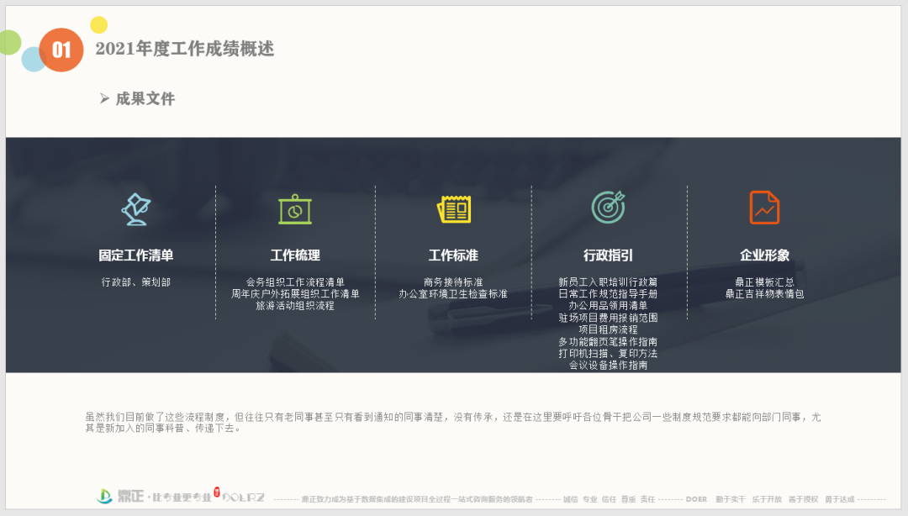Select the 新员工入职培训行政篇 line
This screenshot has width=908, height=516.
tap(608, 282)
